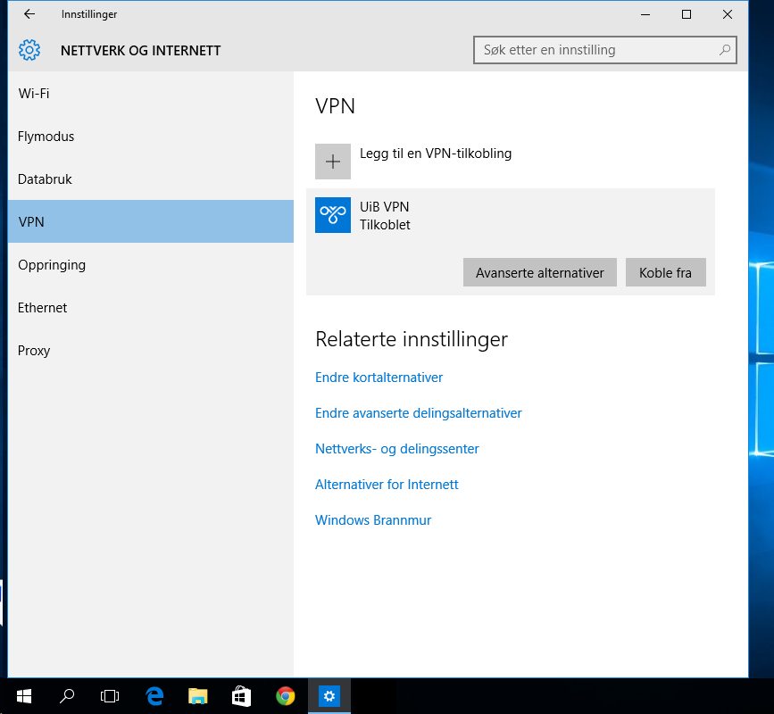Open the Ethernet section
Viewport: 774px width, 714px height.
point(42,308)
